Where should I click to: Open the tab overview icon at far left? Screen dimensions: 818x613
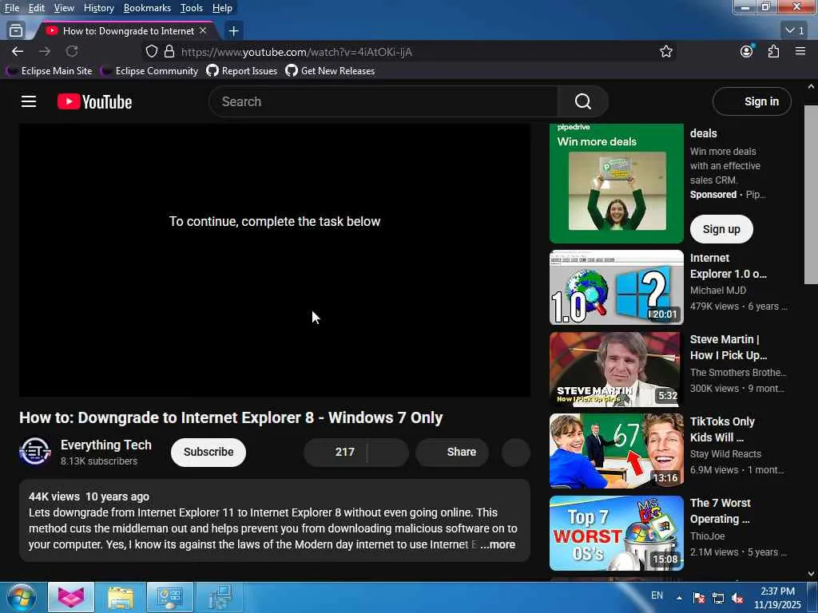click(16, 31)
